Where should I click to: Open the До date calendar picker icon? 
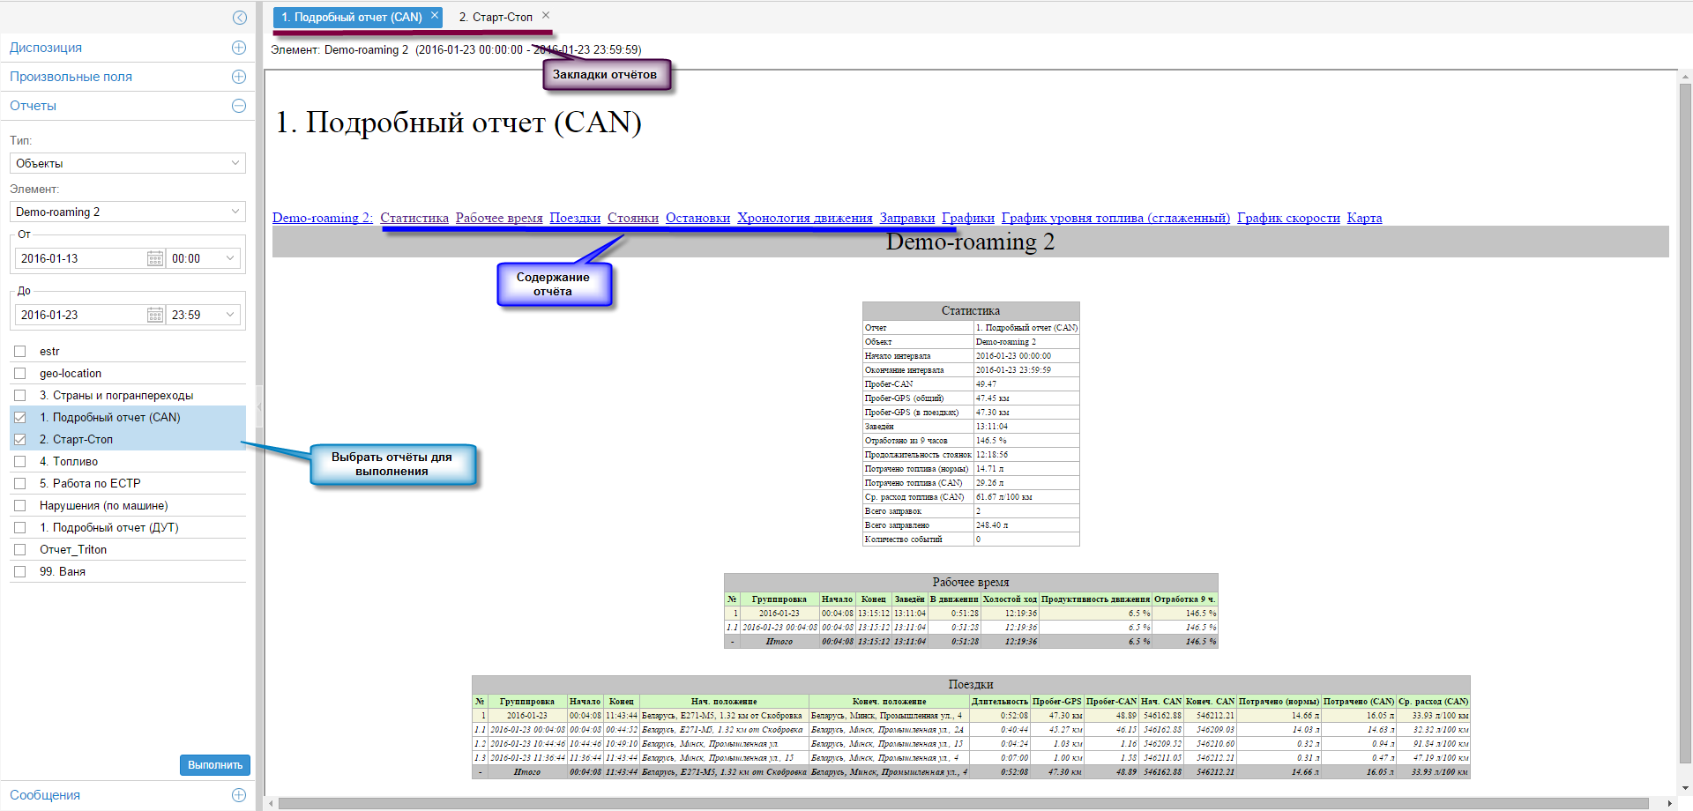[x=155, y=315]
